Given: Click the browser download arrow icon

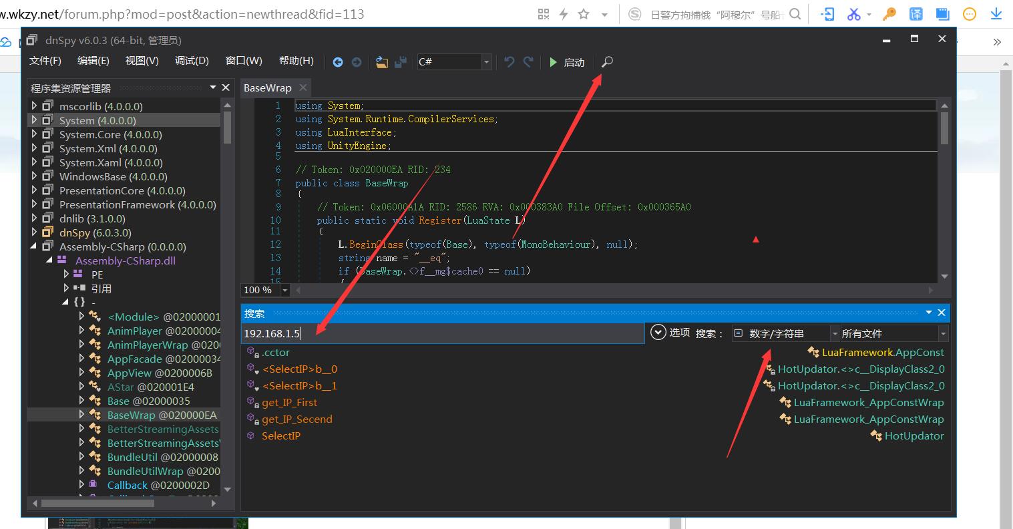Looking at the screenshot, I should [x=996, y=14].
